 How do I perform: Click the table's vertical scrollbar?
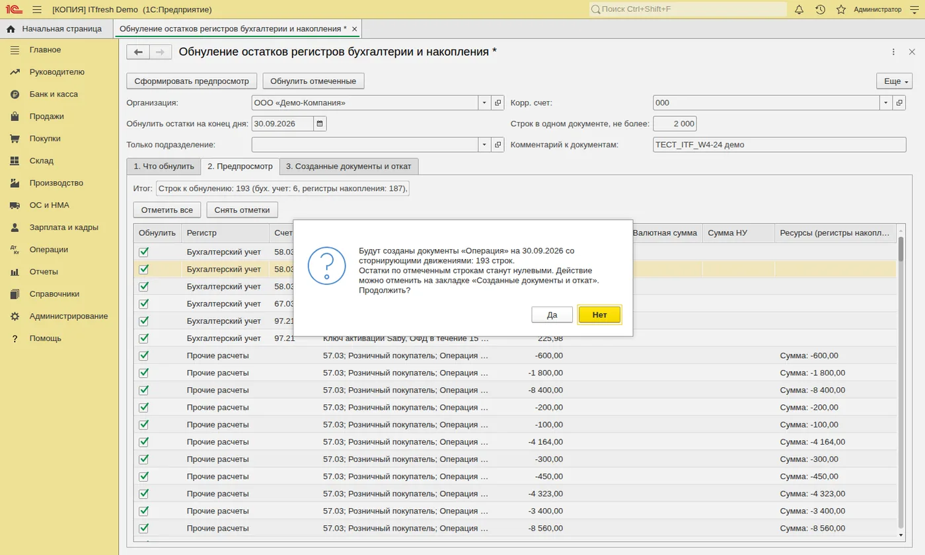[901, 383]
